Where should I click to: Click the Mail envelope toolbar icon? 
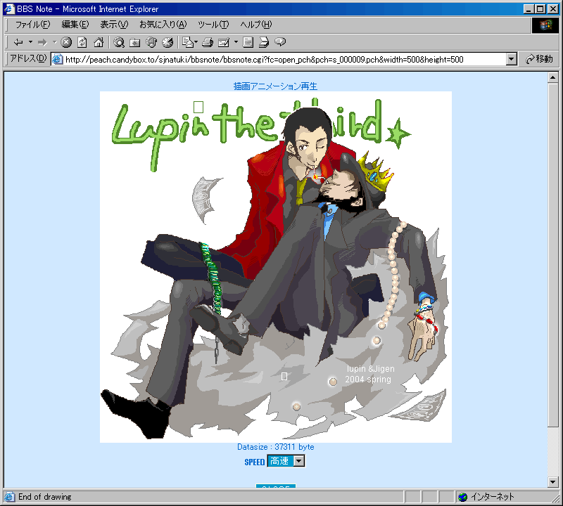pos(187,42)
